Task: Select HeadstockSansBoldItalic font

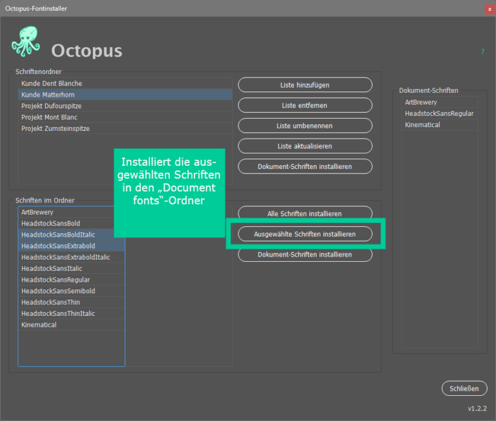Action: (x=67, y=235)
